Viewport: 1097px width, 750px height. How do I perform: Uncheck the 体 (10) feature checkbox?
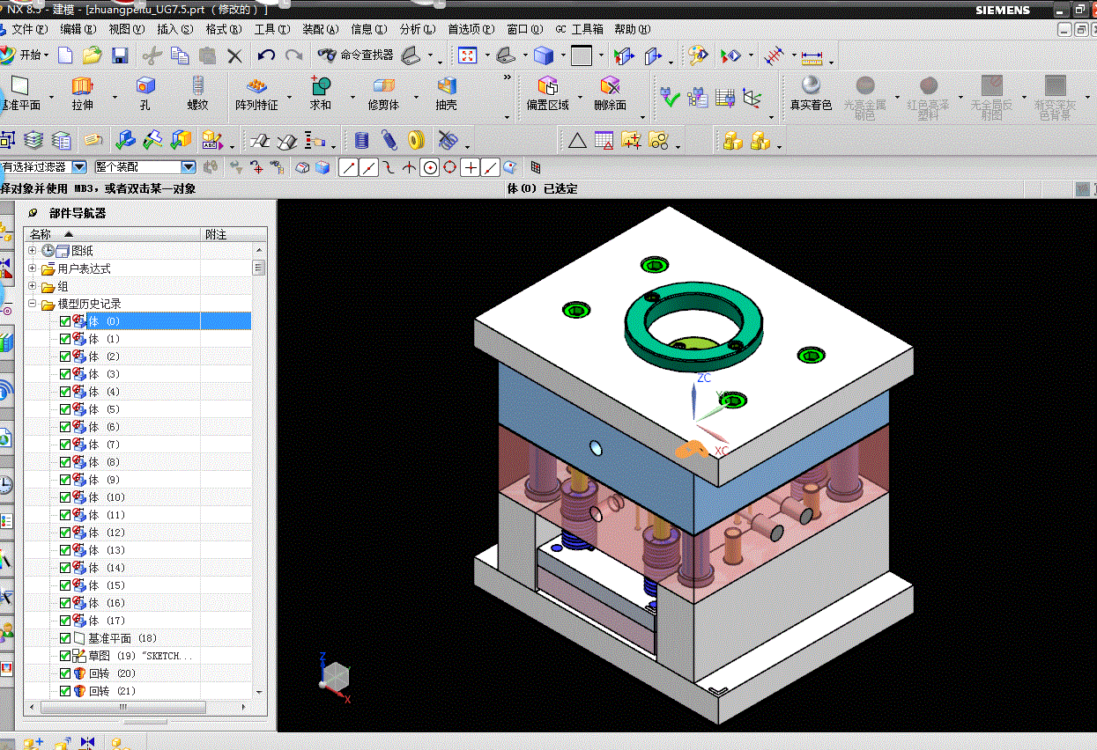(x=65, y=497)
